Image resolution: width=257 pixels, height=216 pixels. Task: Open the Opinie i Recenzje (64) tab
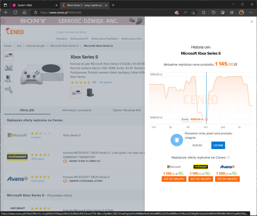click(x=127, y=110)
